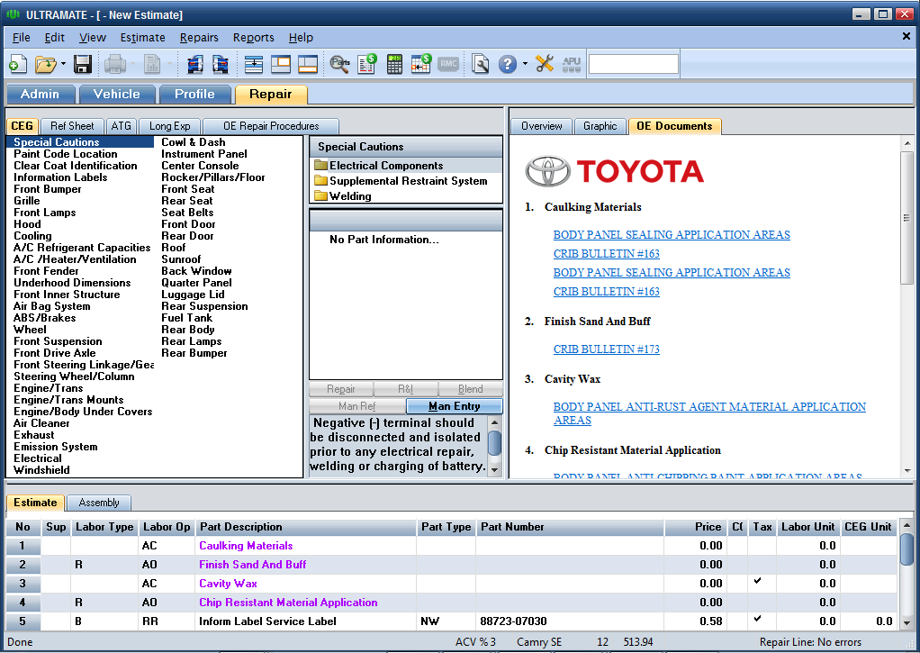This screenshot has height=653, width=920.
Task: Click the document with dollar badge icon
Action: [x=367, y=63]
